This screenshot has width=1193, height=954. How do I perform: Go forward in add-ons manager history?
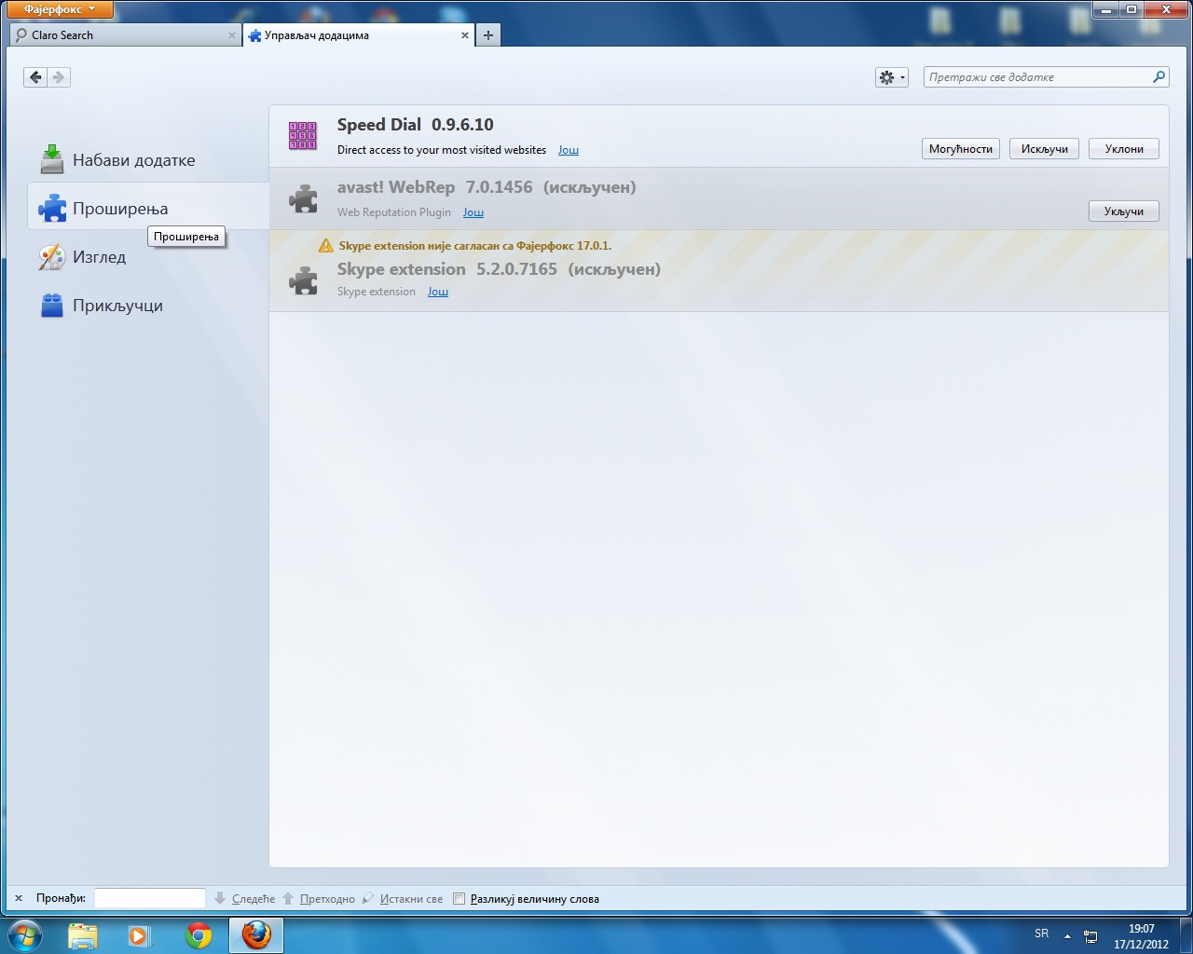[59, 77]
